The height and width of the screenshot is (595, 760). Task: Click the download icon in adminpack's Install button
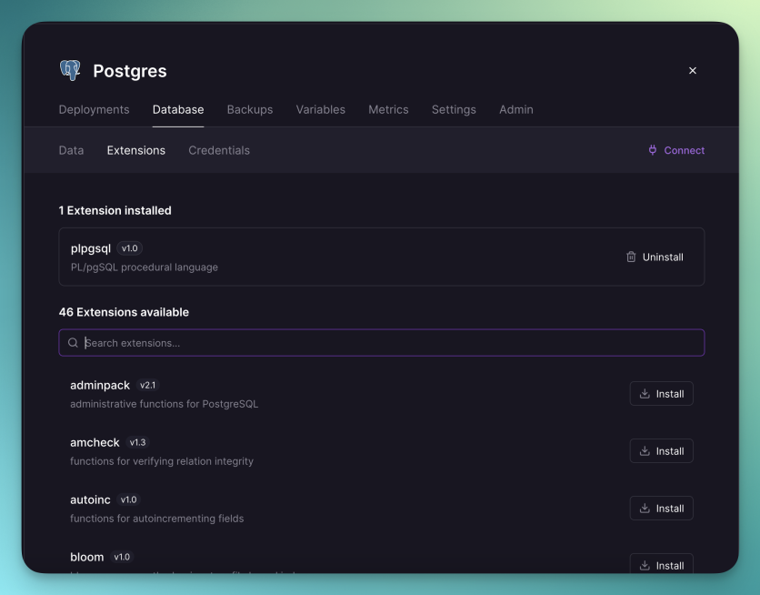tap(645, 394)
